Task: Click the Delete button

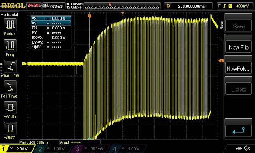Action: point(238,90)
